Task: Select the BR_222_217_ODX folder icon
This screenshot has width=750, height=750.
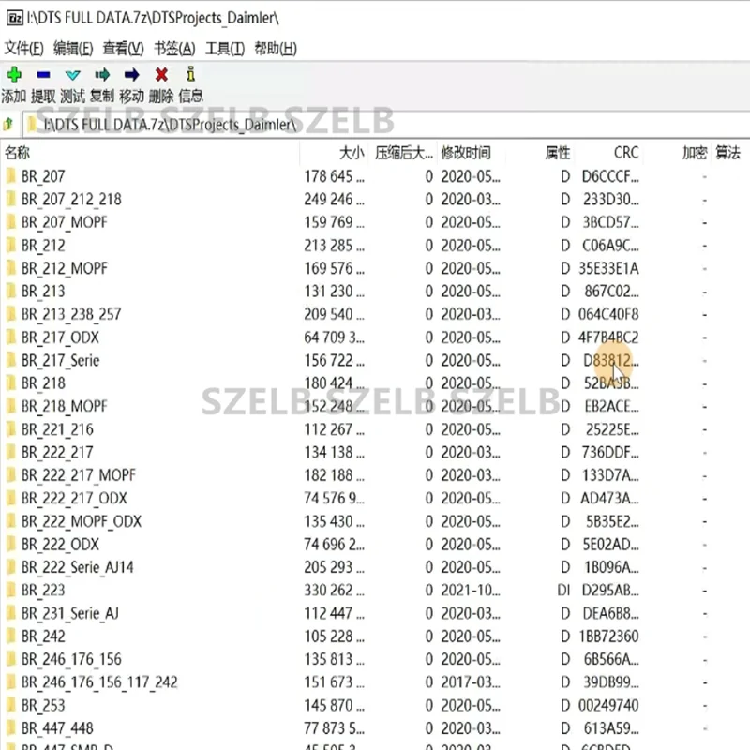Action: pos(10,499)
